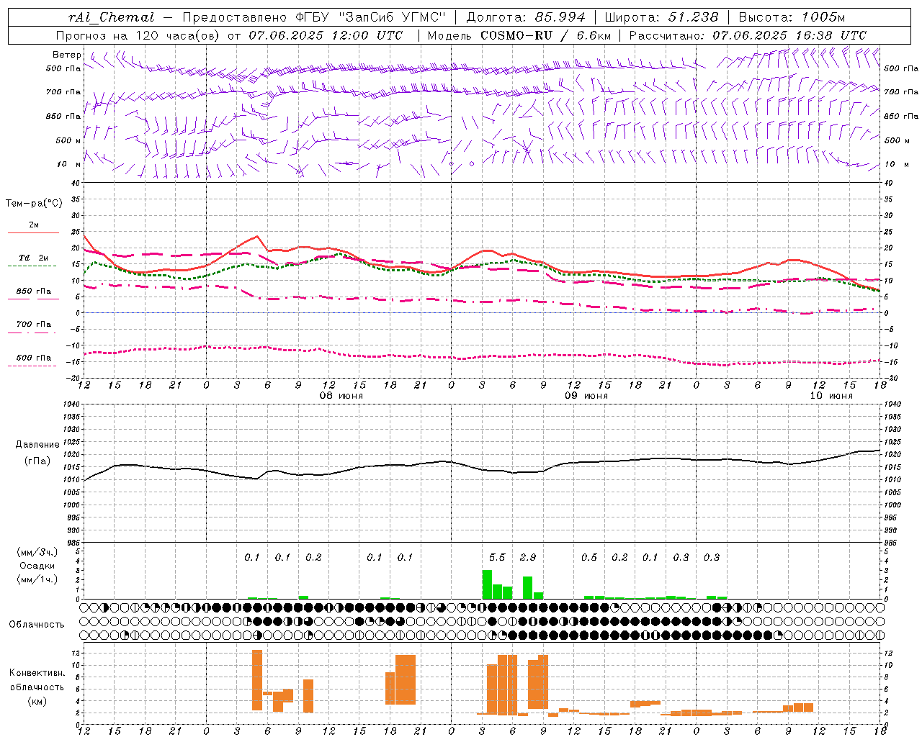Viewport: 922px width, 737px height.
Task: Click the (мм/3ч.) unit label
Action: [37, 552]
